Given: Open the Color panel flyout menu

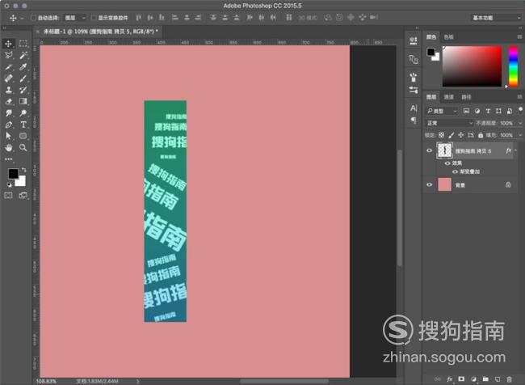Looking at the screenshot, I should click(519, 37).
